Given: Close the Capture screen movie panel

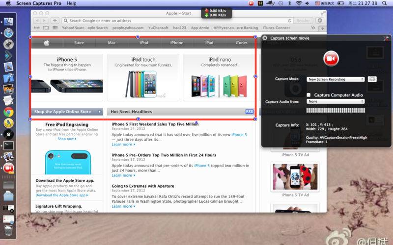Looking at the screenshot, I should [265, 38].
